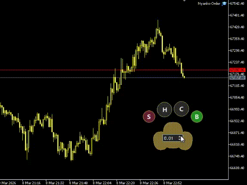Select the red 67197.80 price tag
Screen dimensions: 247x185
[238, 70]
